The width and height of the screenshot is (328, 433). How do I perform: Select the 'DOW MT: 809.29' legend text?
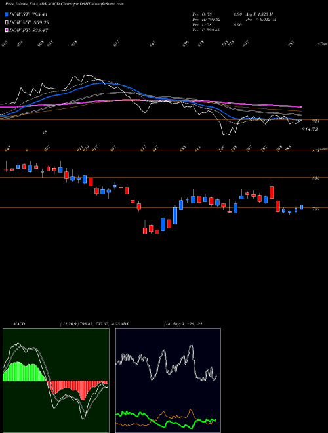tap(30, 23)
